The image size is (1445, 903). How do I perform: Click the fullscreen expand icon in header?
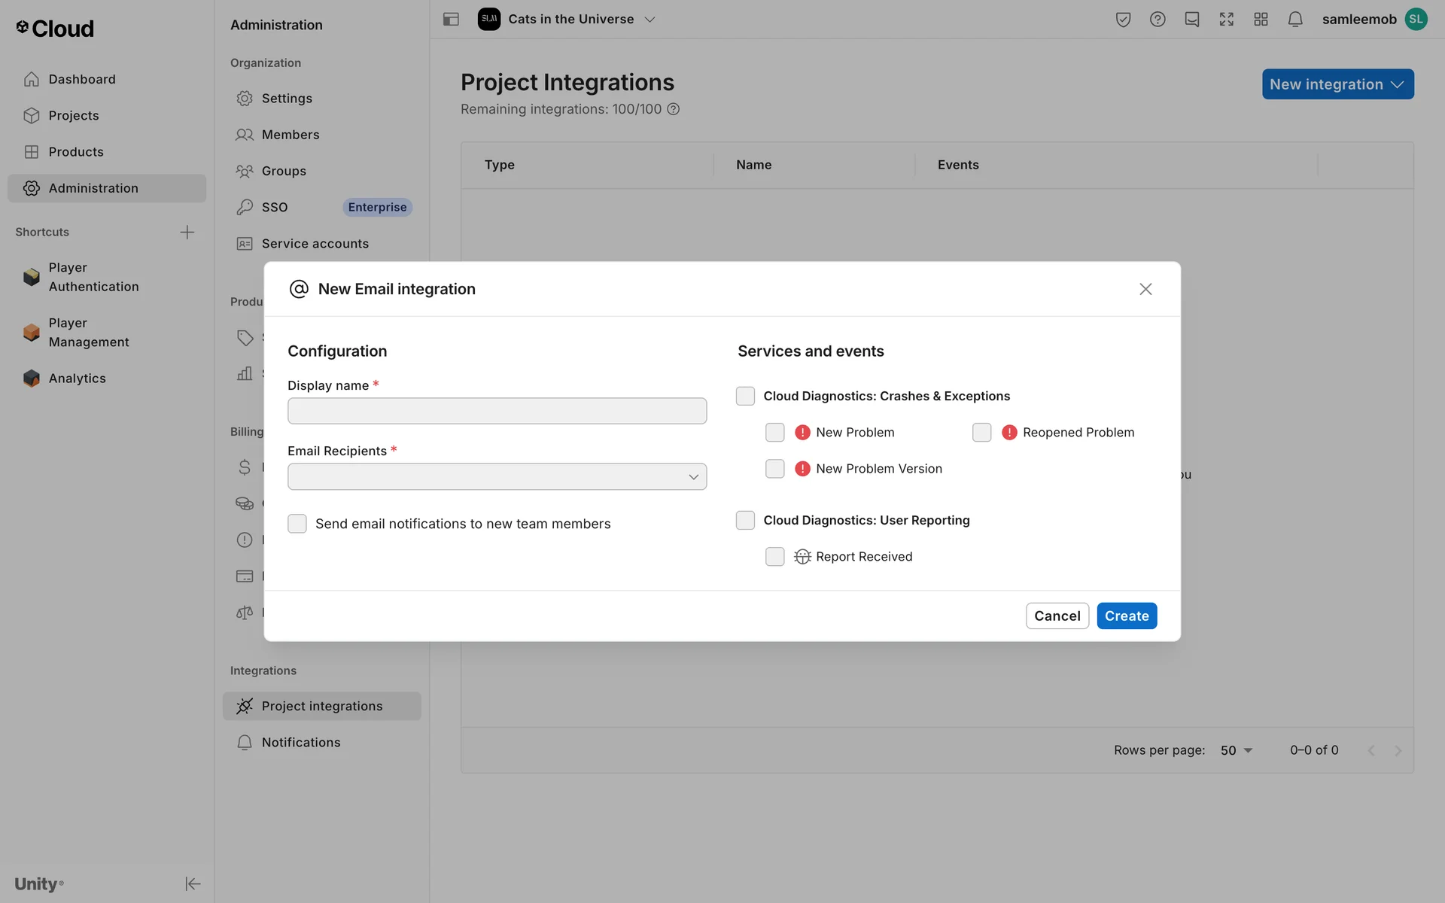pos(1226,20)
